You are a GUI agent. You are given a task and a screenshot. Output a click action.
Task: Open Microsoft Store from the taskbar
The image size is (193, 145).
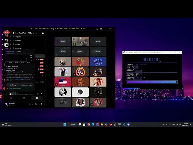click(84, 124)
